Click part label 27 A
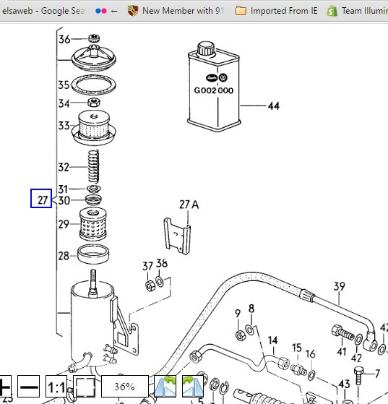The image size is (388, 404). click(189, 205)
